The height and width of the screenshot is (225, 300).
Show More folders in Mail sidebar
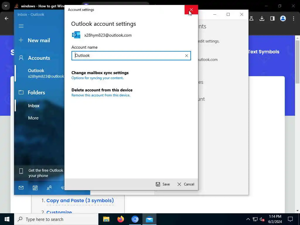coord(33,118)
